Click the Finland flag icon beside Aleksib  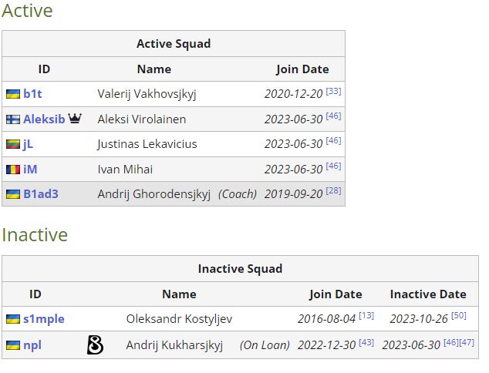coord(13,119)
